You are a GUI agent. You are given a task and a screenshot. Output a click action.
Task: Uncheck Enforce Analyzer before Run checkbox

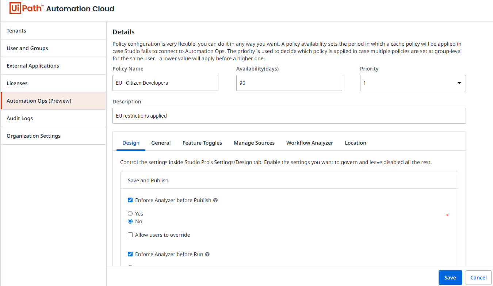(130, 254)
